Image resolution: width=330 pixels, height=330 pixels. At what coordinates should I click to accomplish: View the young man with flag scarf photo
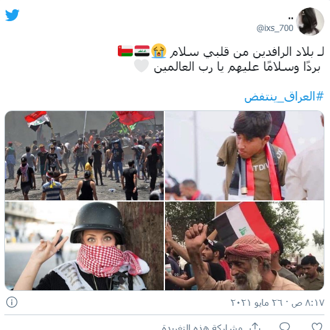coord(244,156)
